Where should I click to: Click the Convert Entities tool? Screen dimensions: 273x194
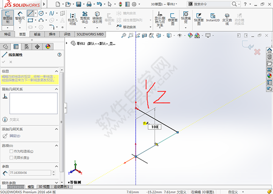pos(97,17)
